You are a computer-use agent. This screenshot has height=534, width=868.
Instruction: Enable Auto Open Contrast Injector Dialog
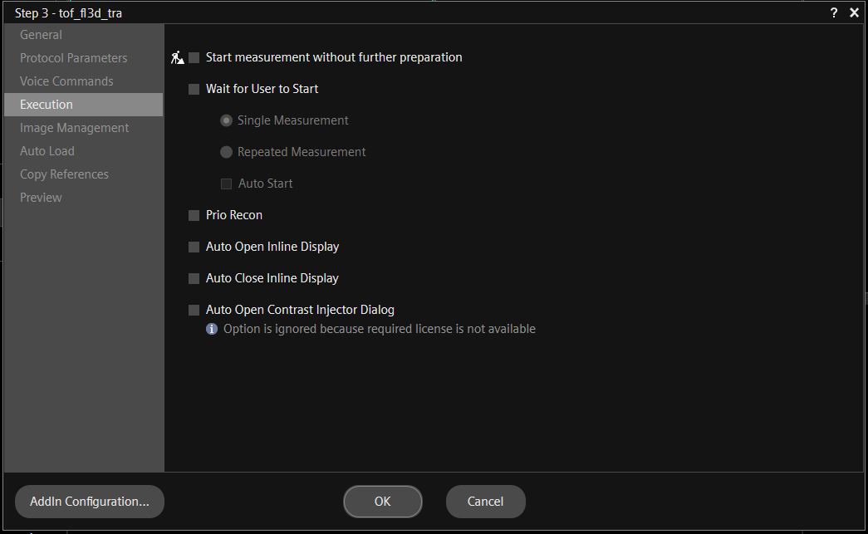(x=194, y=309)
